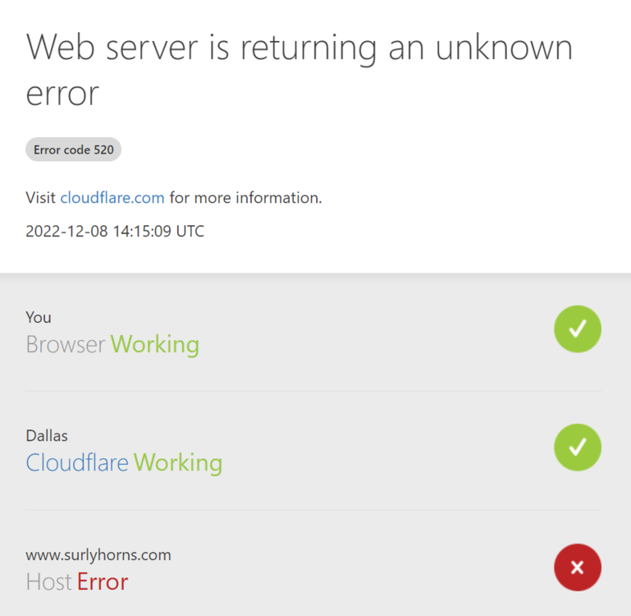Click the green checkmark icon beside Browser
This screenshot has height=616, width=631.
[578, 329]
